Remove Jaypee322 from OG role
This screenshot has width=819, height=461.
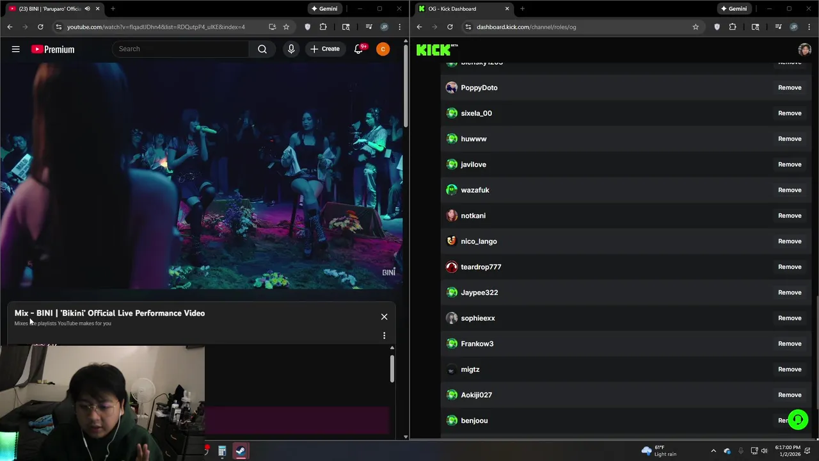click(x=790, y=293)
